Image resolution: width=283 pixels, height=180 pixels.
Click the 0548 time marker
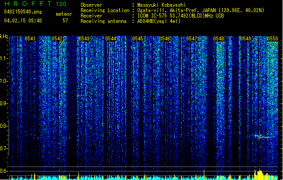(219, 39)
